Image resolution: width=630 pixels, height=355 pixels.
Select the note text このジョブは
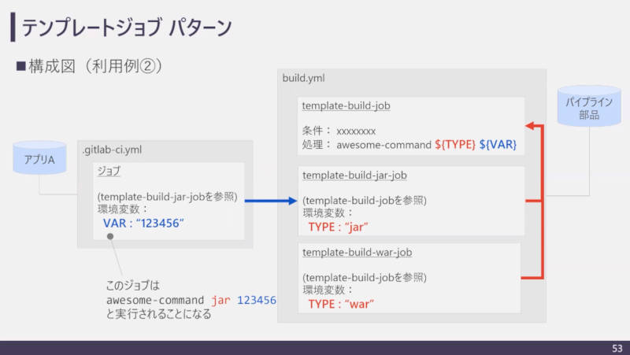pyautogui.click(x=133, y=286)
